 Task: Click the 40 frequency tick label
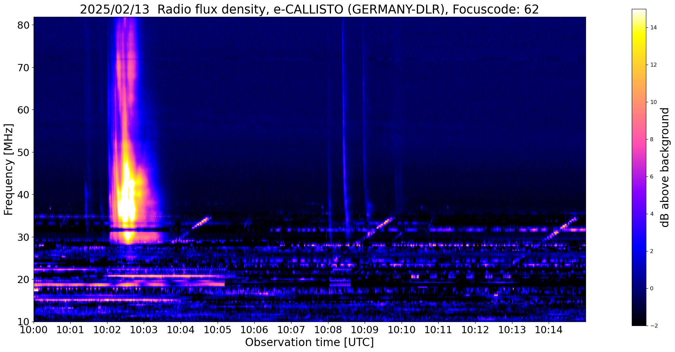pyautogui.click(x=23, y=195)
